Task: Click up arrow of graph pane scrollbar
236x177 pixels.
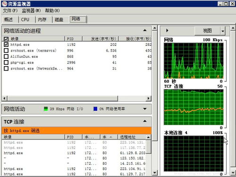Action: point(233,28)
